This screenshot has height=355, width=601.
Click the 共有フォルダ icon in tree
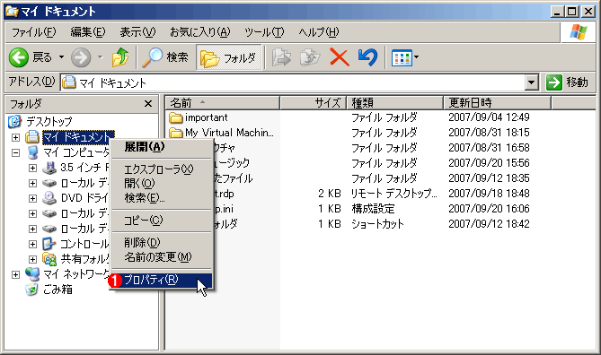pos(49,259)
